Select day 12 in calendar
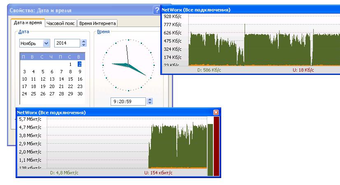The height and width of the screenshot is (185, 340). click(43, 79)
